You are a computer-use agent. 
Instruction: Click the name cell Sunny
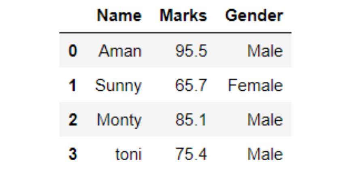point(118,85)
